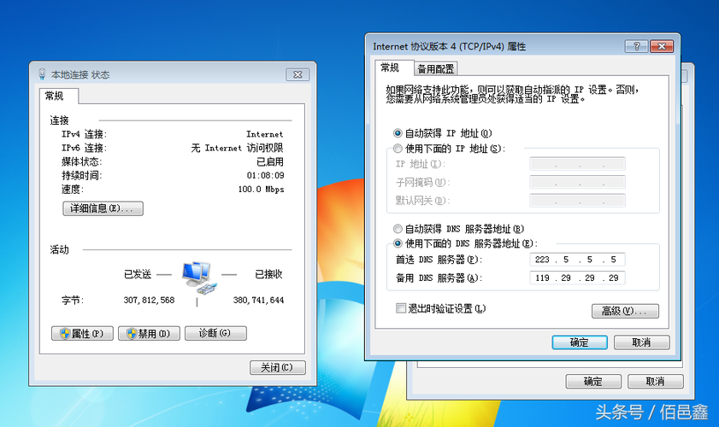Click the 备用 DNS 服务器 address field
This screenshot has width=719, height=427.
tap(577, 278)
